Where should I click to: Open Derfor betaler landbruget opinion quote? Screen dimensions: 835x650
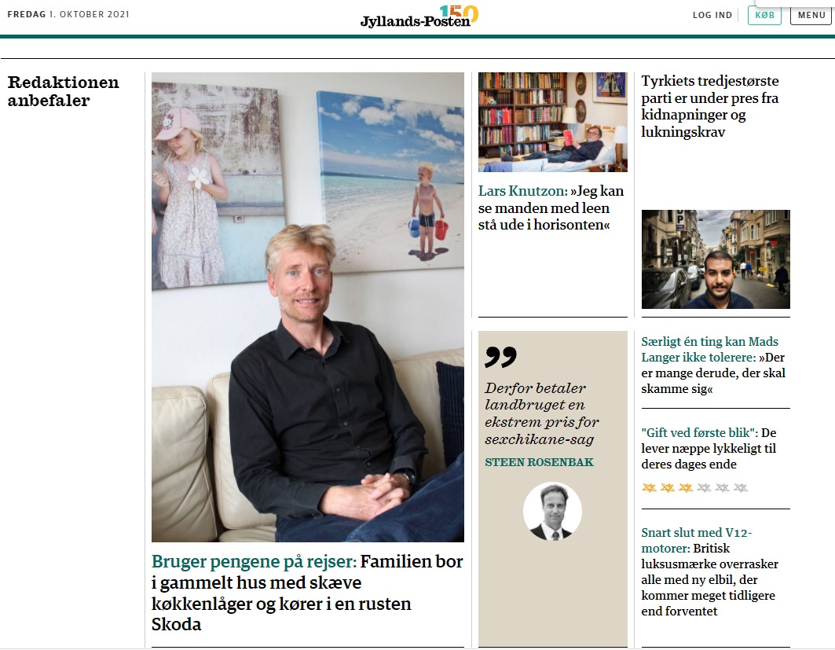point(542,413)
